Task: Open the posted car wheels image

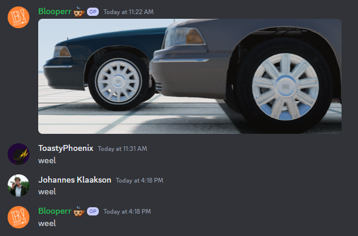Action: [x=190, y=76]
